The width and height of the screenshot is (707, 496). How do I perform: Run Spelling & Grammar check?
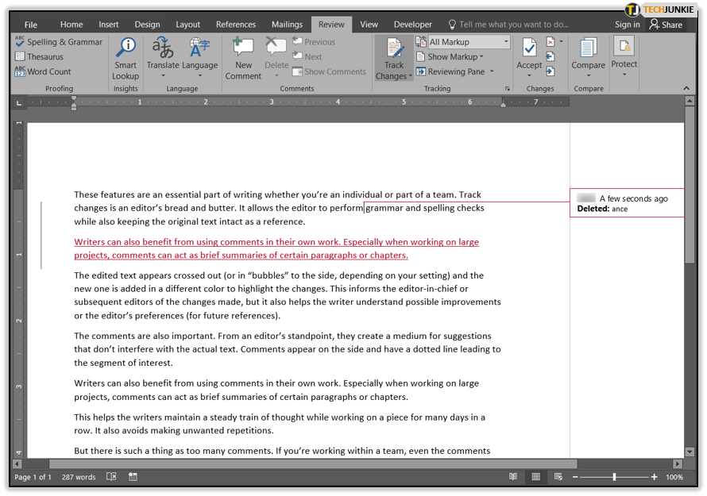59,42
